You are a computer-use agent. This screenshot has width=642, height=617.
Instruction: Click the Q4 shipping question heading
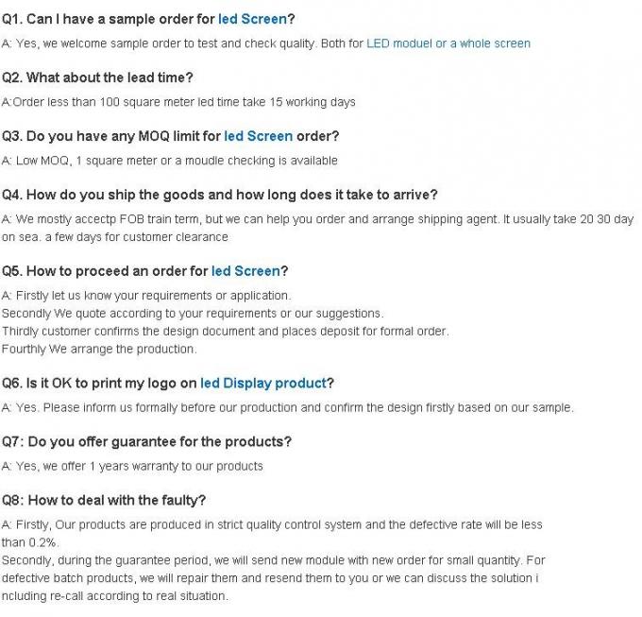click(219, 195)
